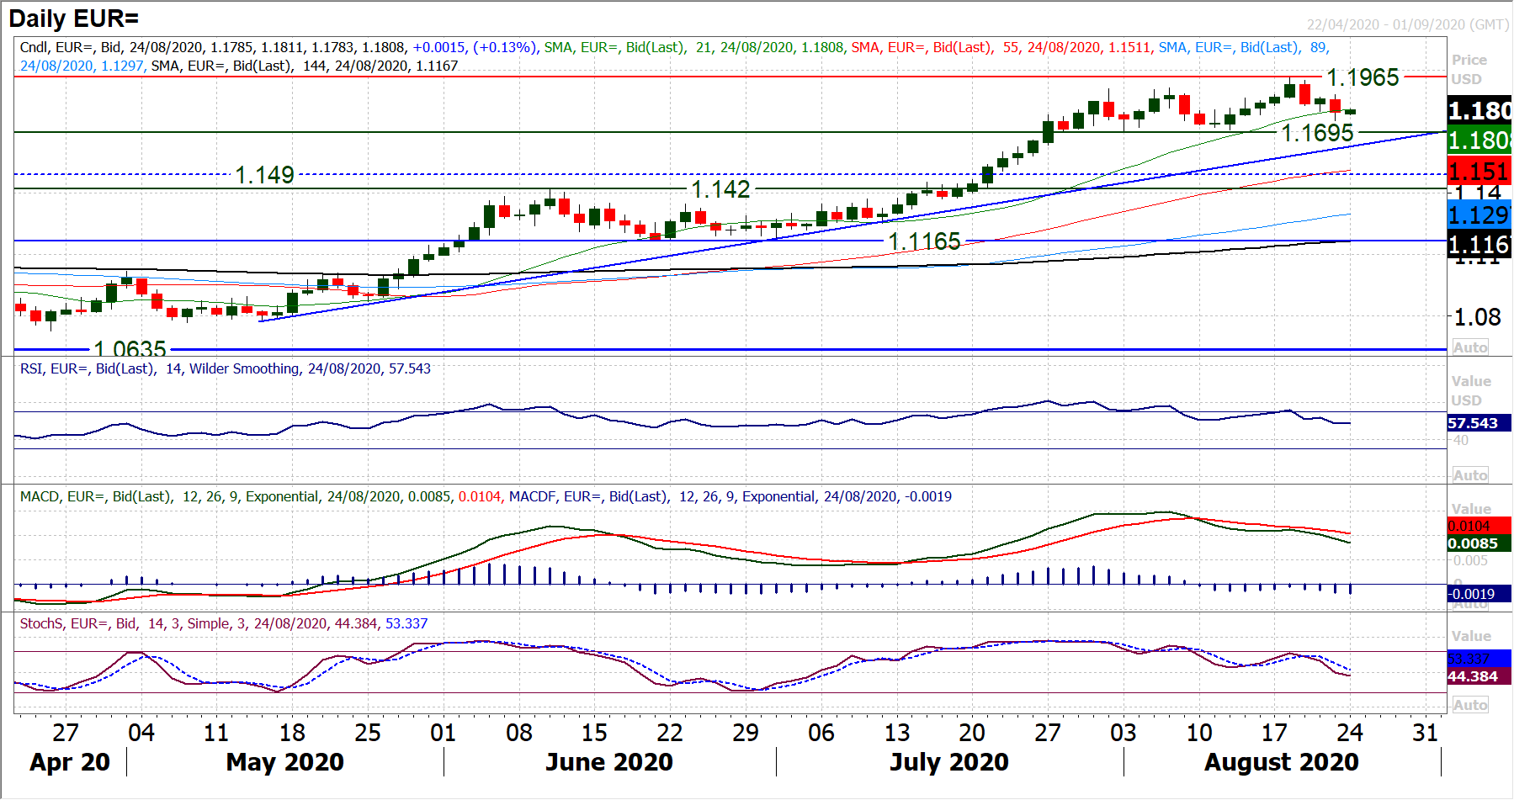Select the StochS value tag 44.384

click(1473, 676)
